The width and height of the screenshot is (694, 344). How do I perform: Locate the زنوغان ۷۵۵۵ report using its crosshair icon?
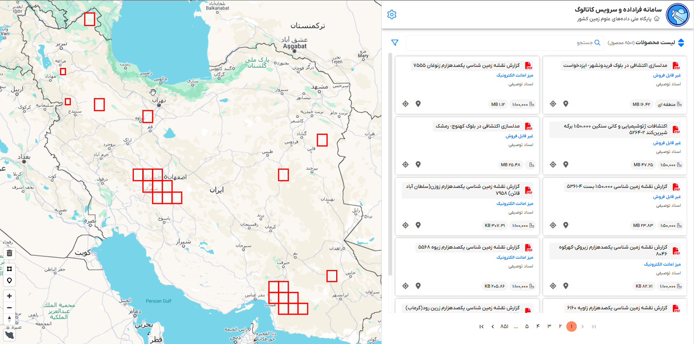[x=405, y=104]
